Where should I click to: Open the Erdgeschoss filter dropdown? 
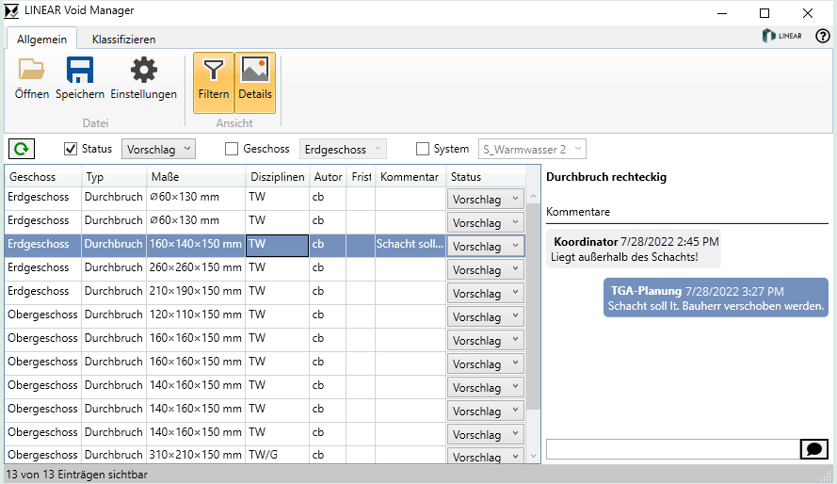[x=343, y=149]
